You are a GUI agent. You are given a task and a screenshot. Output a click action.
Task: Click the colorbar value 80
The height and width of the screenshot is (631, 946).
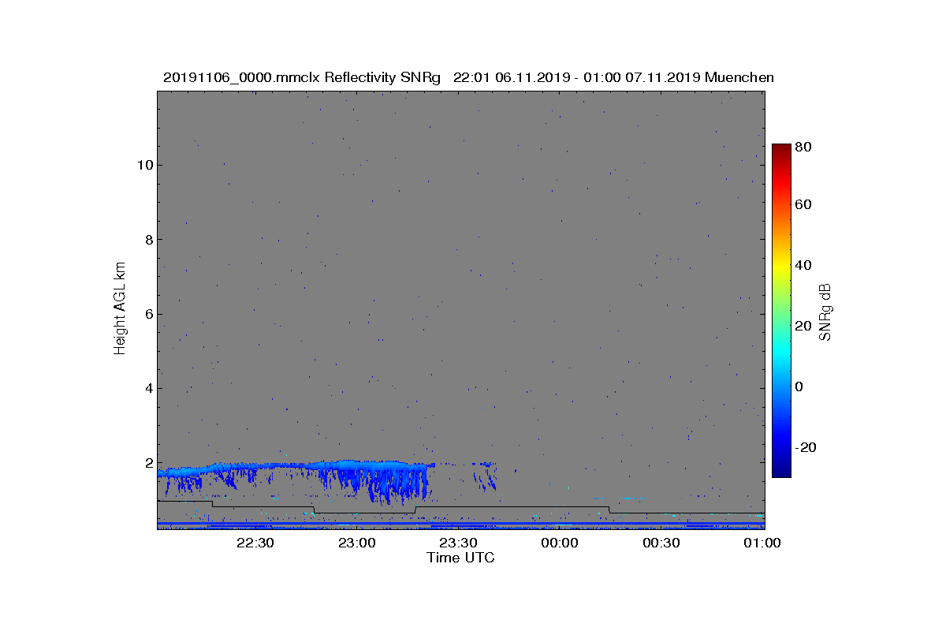[x=805, y=147]
